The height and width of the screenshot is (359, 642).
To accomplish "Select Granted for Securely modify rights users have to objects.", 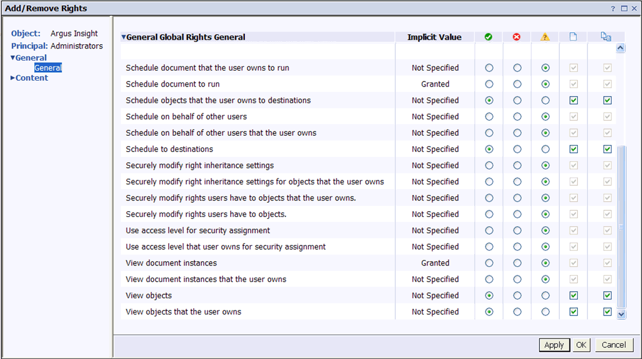I will click(x=489, y=214).
